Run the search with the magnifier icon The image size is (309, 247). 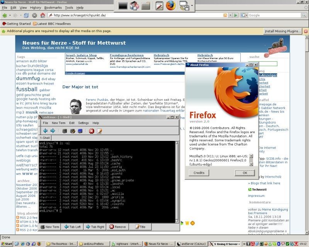304,15
